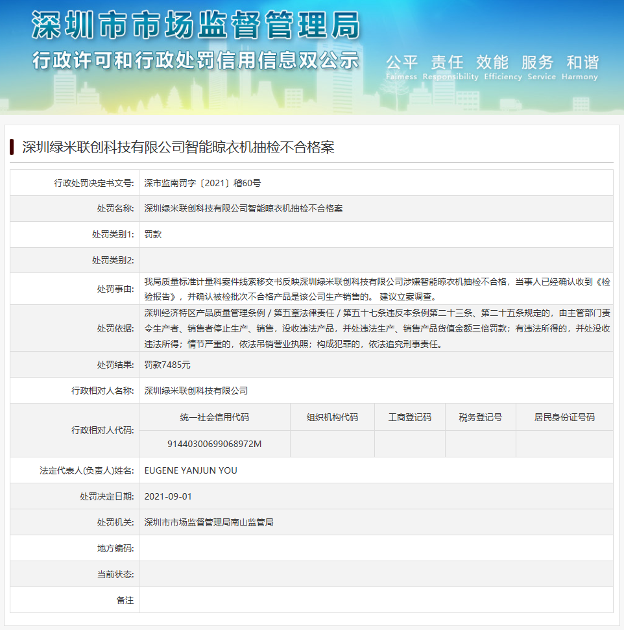
Task: Click the 税务登记号 column header
Action: pyautogui.click(x=481, y=417)
